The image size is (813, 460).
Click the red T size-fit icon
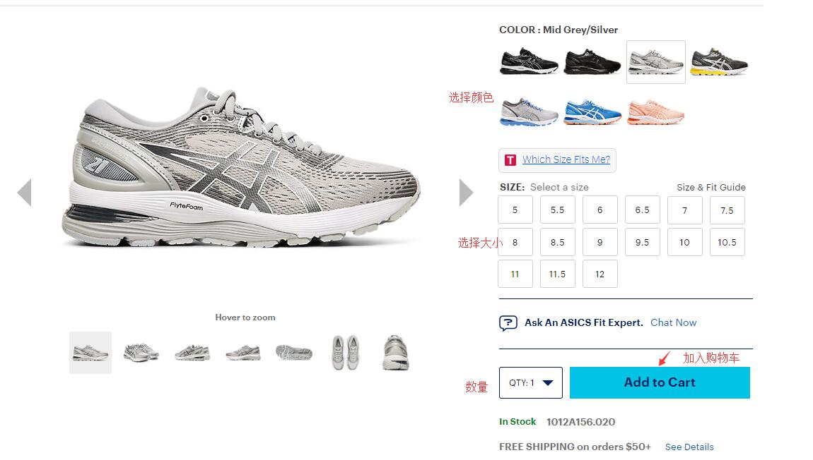[510, 160]
